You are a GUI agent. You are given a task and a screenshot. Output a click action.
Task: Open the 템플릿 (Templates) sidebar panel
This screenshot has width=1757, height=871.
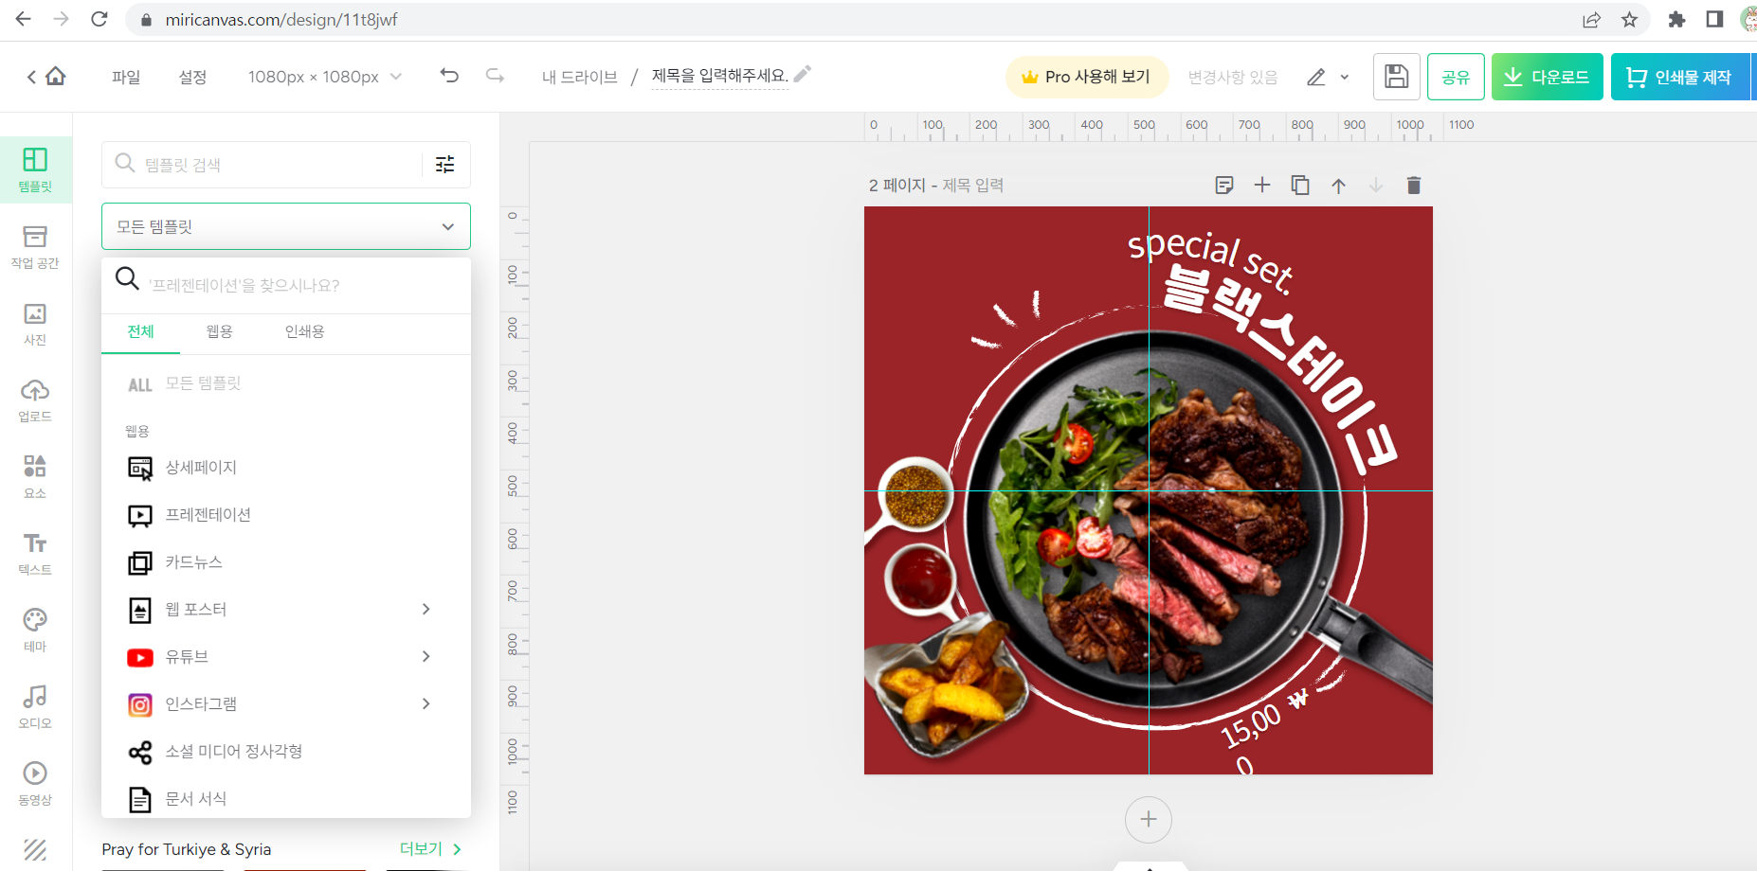point(35,169)
